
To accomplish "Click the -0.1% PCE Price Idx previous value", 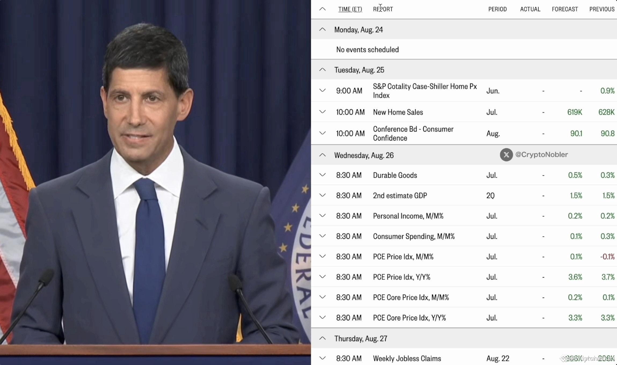I will coord(607,257).
